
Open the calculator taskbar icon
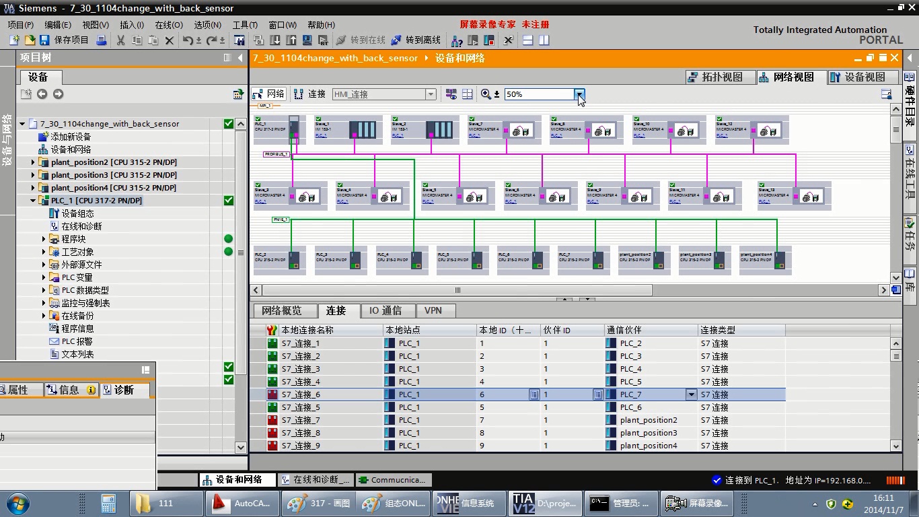click(x=108, y=504)
